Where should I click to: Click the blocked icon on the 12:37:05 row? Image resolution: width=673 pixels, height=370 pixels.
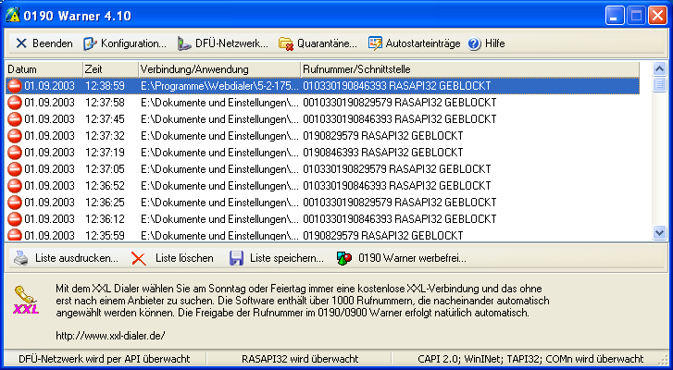coord(15,169)
